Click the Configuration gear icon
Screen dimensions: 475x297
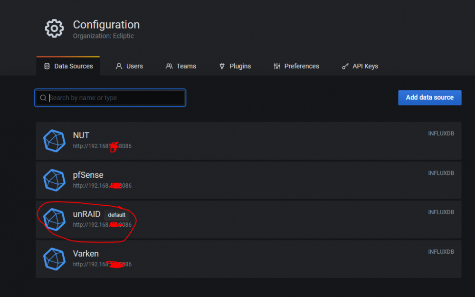54,29
